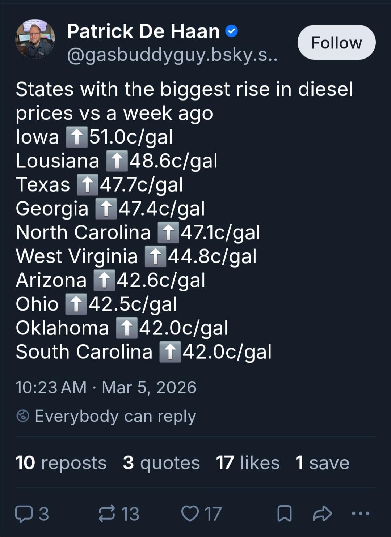Like the post with heart icon
Screen dimensions: 391x537
tap(190, 514)
